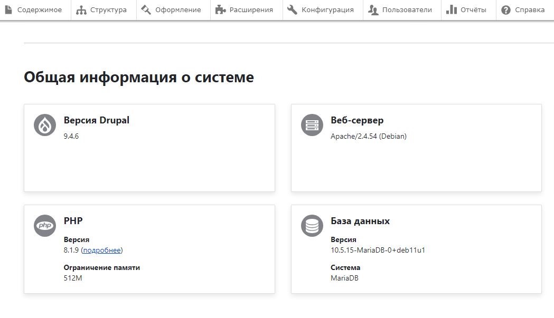Select the MariaDB system value
Image resolution: width=554 pixels, height=318 pixels.
point(344,278)
